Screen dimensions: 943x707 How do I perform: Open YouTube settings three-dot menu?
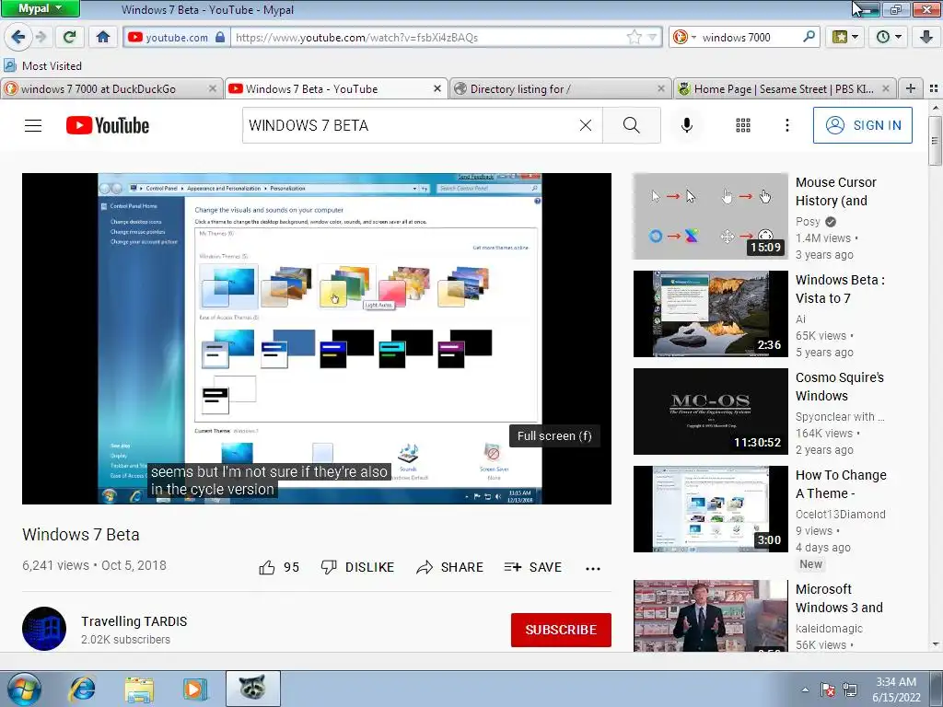coord(786,125)
